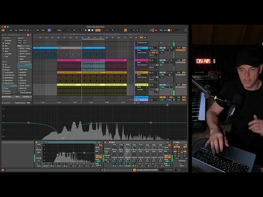Screen dimensions: 263x197
Task: Solo the 34 Organ track
Action: [168, 85]
